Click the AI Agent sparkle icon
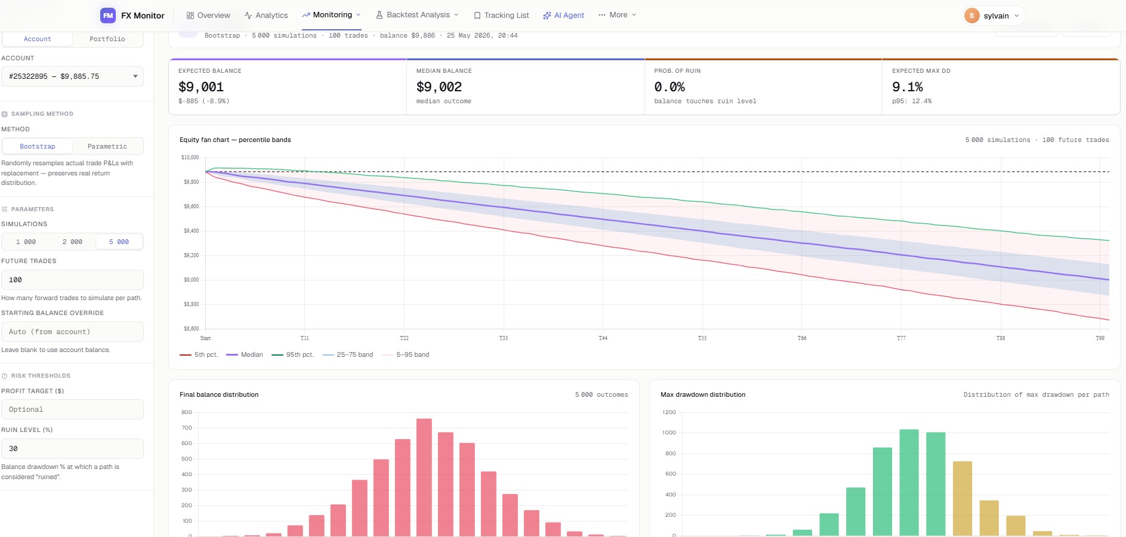1126x537 pixels. coord(547,16)
